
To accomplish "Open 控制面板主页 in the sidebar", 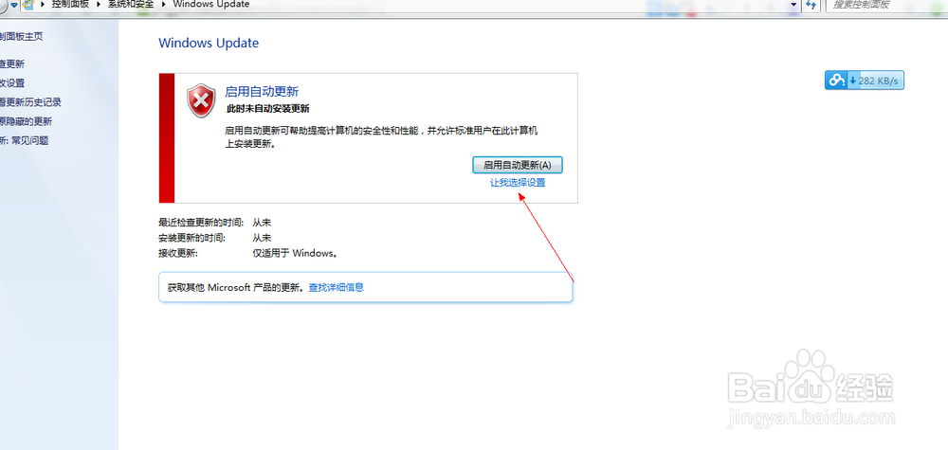I will point(22,36).
